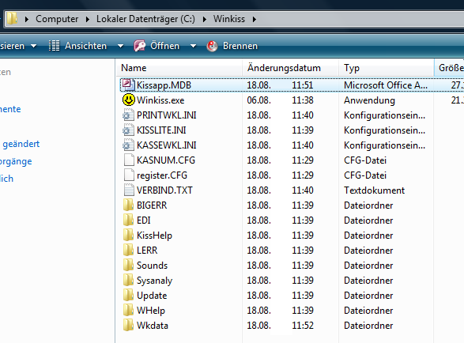Click 'Textdokument' type in the VERBIND.TXT row
Screen dimensions: 464x343
[x=374, y=190]
